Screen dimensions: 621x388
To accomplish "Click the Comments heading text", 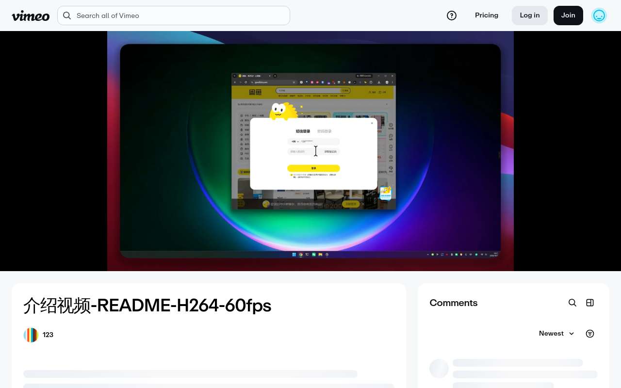I will click(454, 303).
